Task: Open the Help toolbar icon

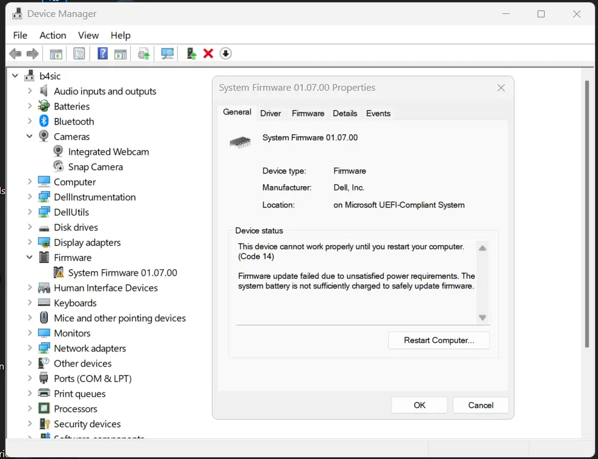Action: click(x=102, y=54)
